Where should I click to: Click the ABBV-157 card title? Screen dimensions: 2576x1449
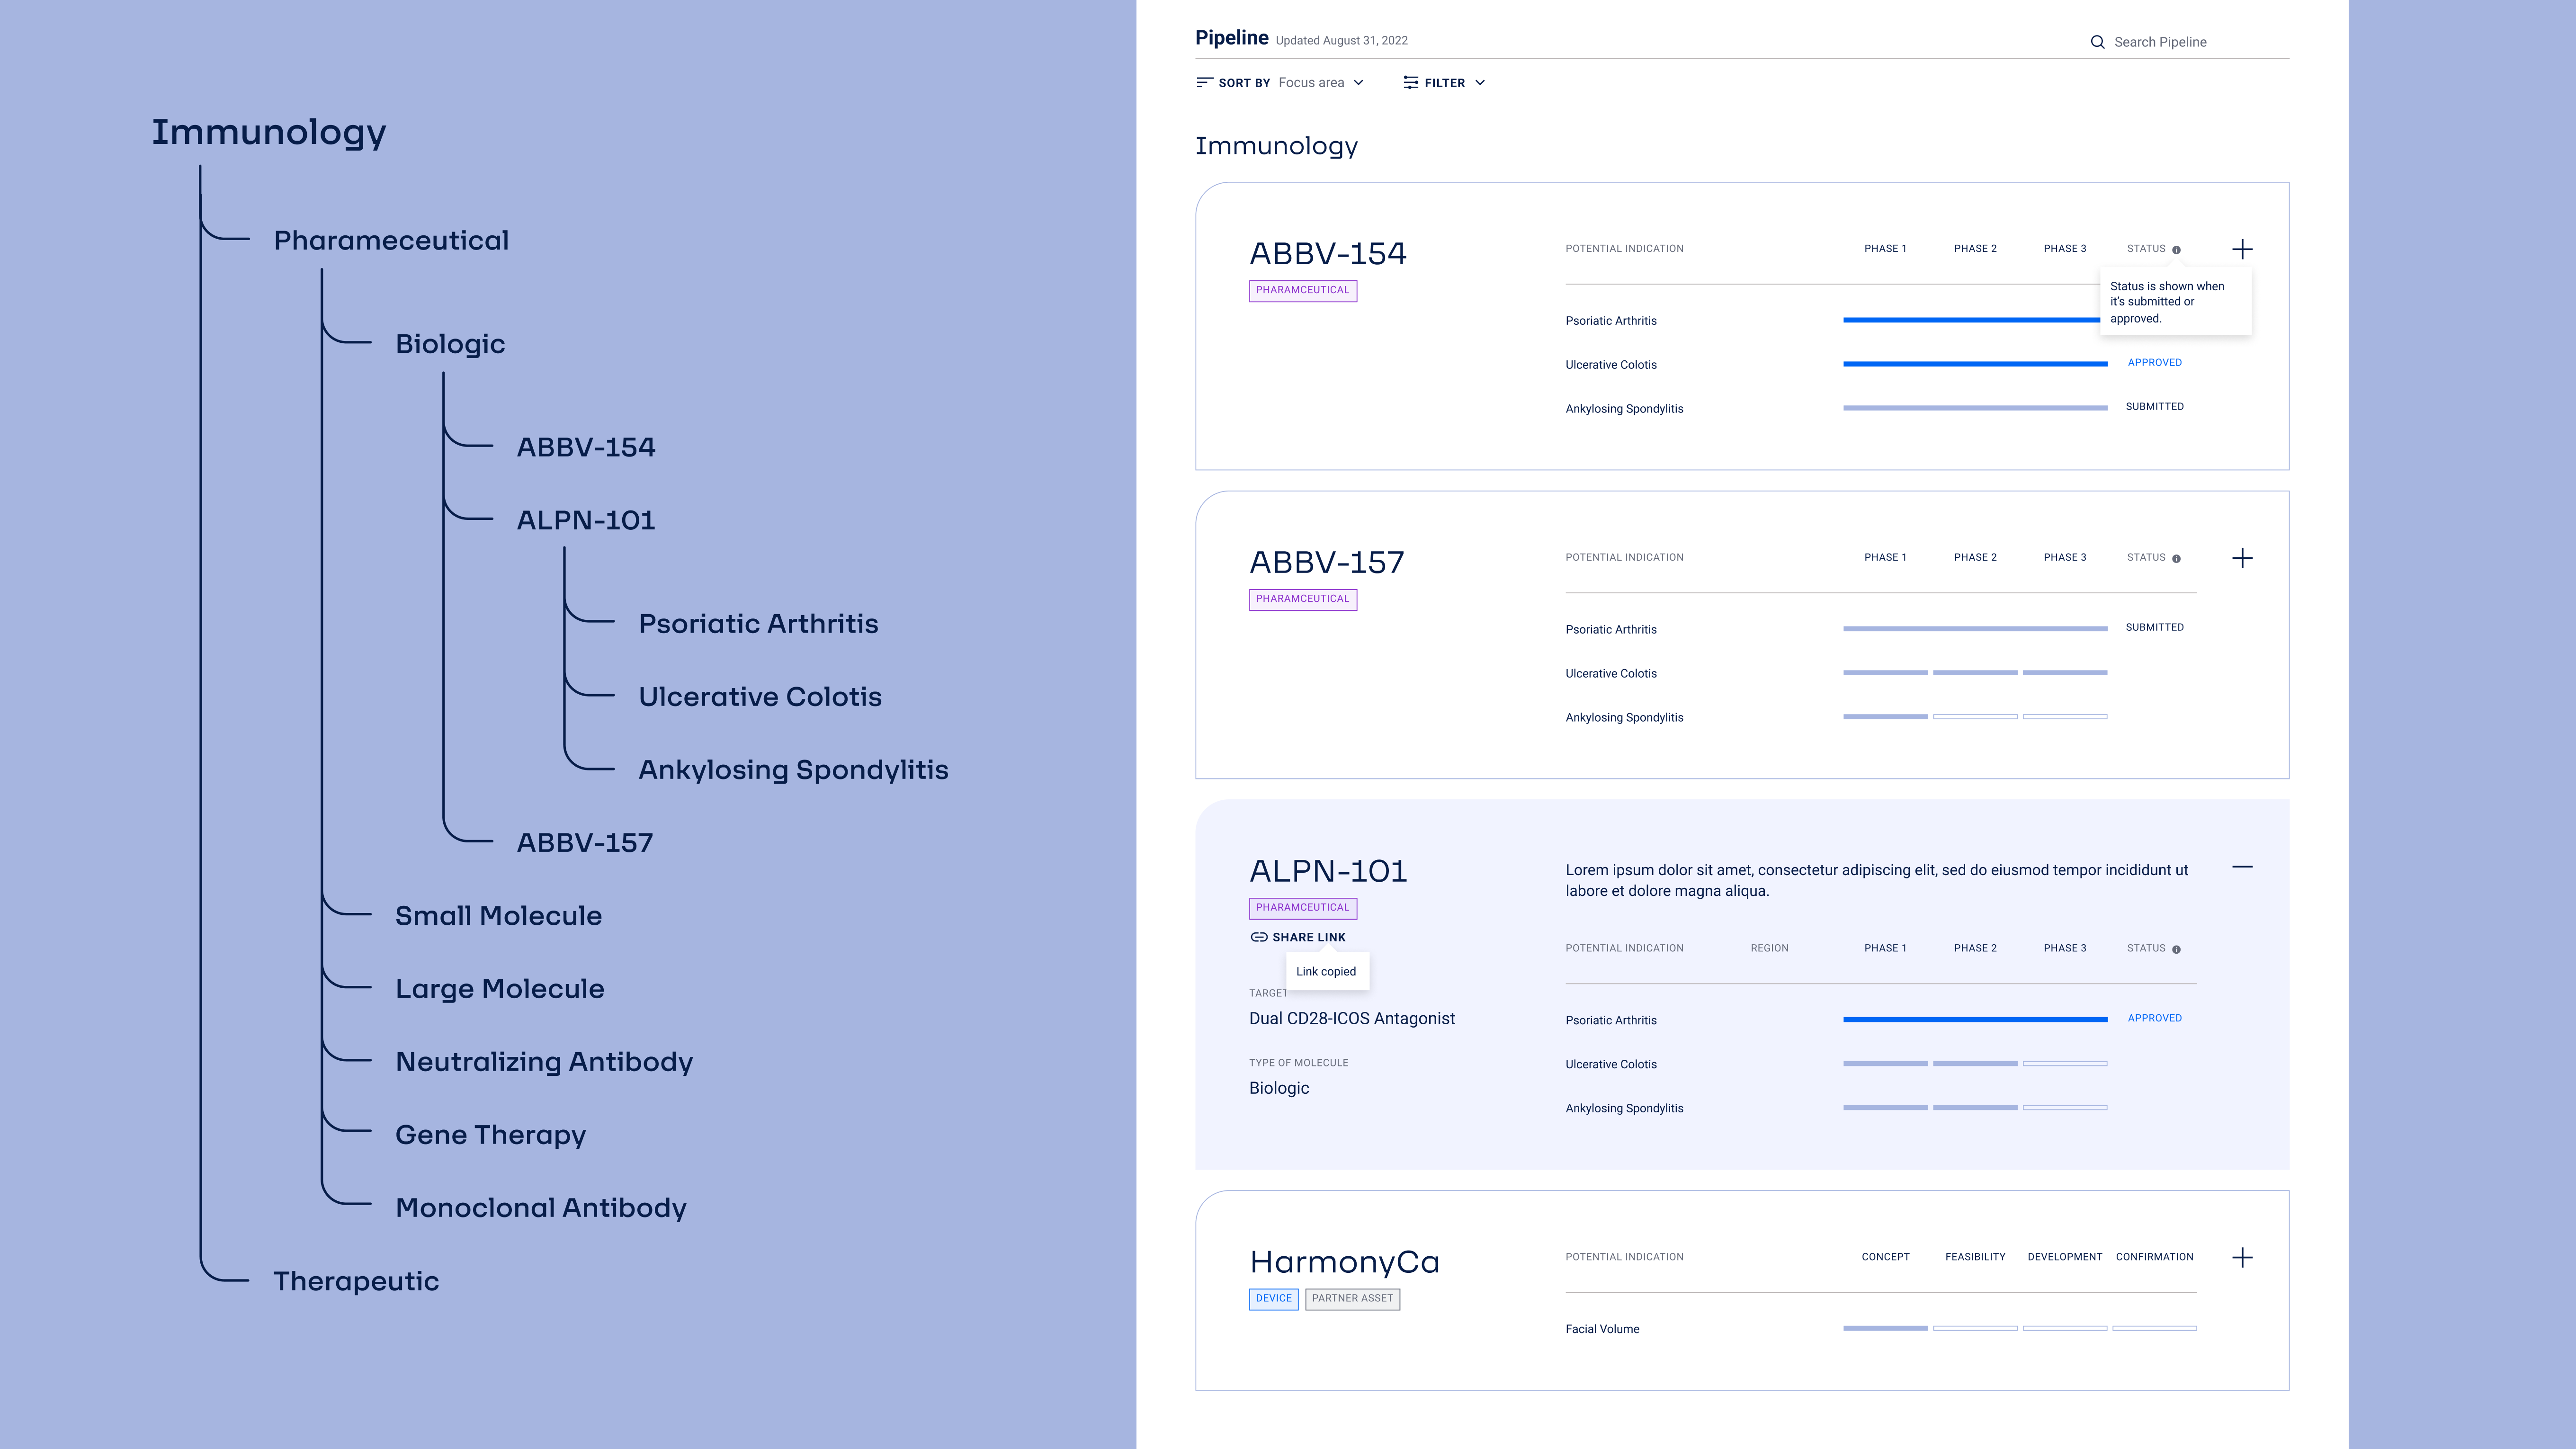click(x=1327, y=563)
